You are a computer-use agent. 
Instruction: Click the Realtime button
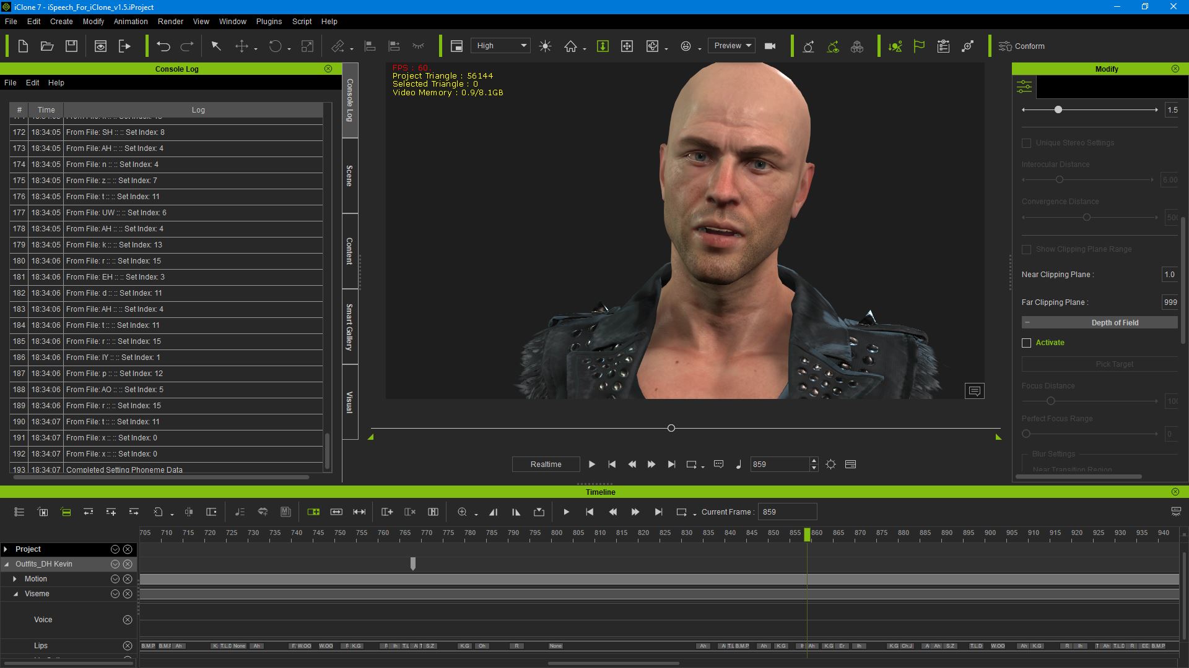546,465
